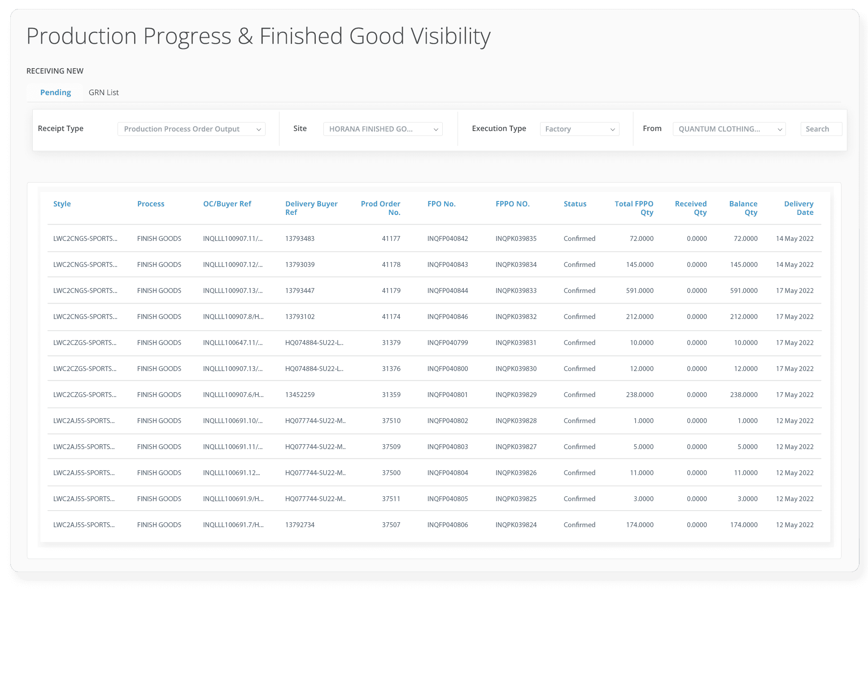
Task: Select FPO number INQFP040842
Action: 448,239
